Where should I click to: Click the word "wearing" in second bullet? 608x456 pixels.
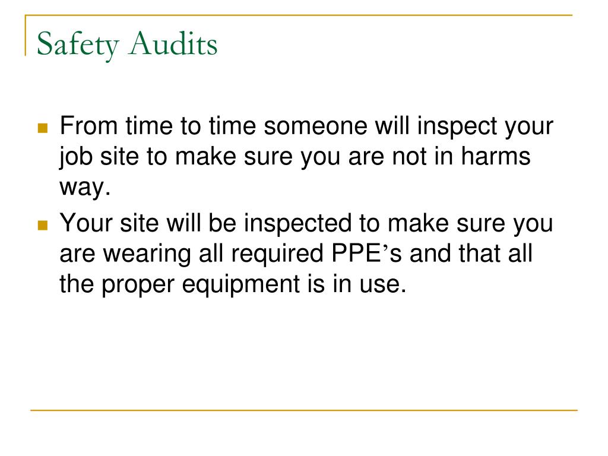click(x=147, y=255)
